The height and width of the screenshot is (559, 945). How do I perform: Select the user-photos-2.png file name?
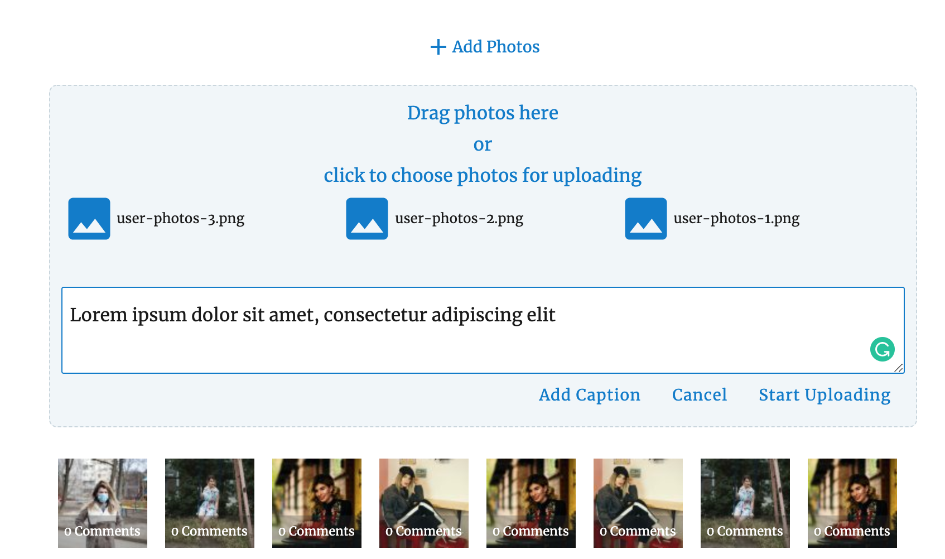459,219
